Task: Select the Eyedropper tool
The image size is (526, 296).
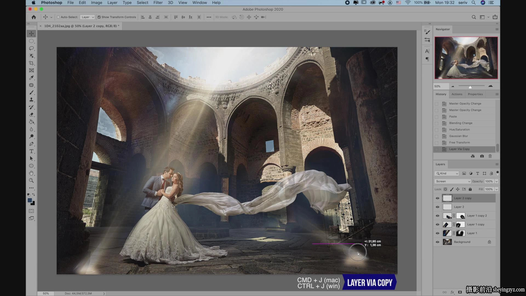Action: pyautogui.click(x=32, y=78)
